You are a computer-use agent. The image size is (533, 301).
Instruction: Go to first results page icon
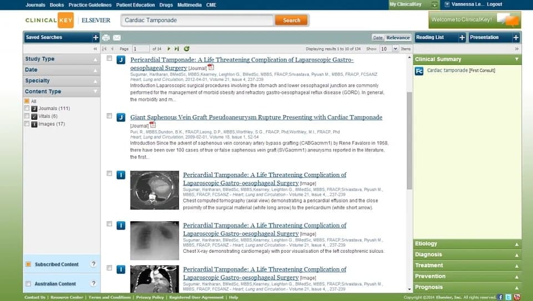tap(104, 49)
